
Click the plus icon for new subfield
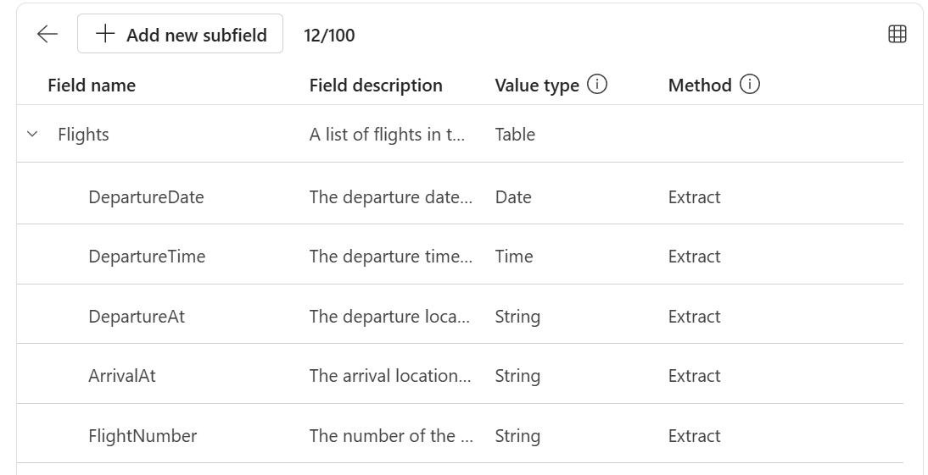104,34
